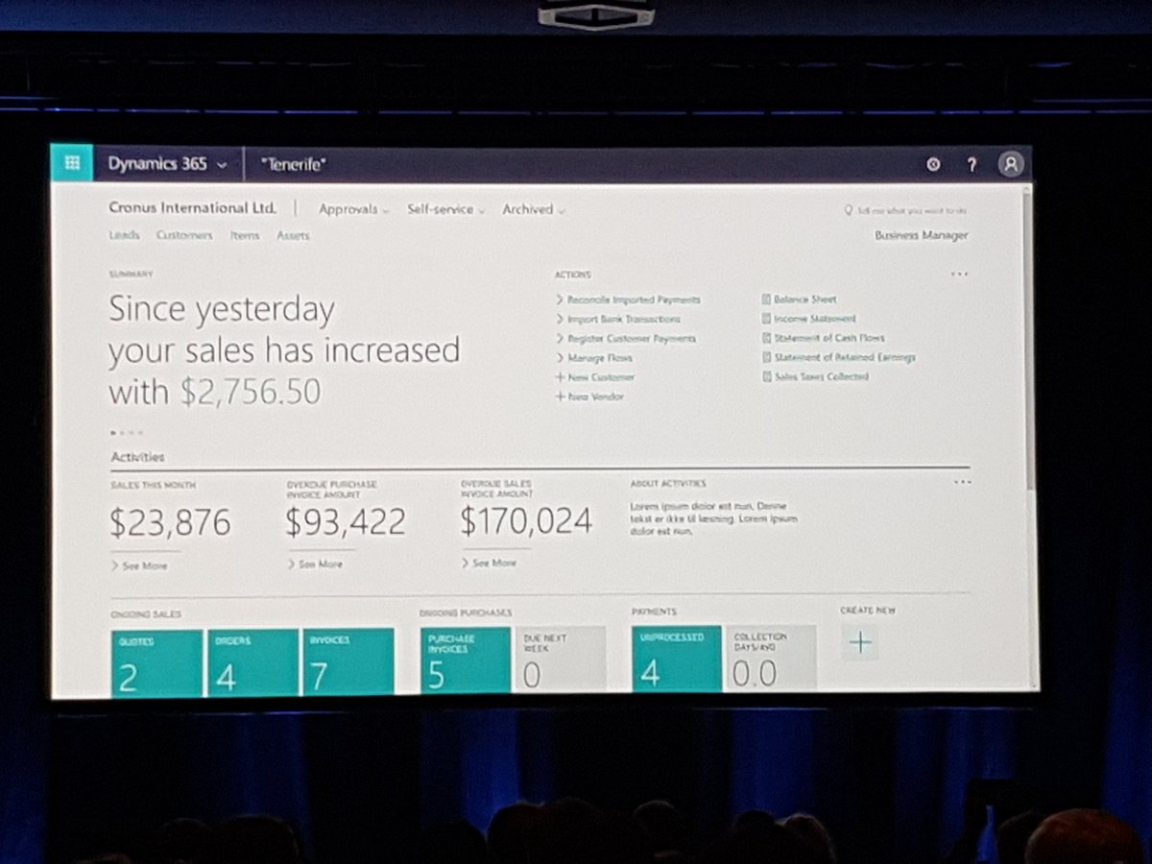The height and width of the screenshot is (864, 1152).
Task: Open the Unprocessed payments tile
Action: click(x=676, y=659)
